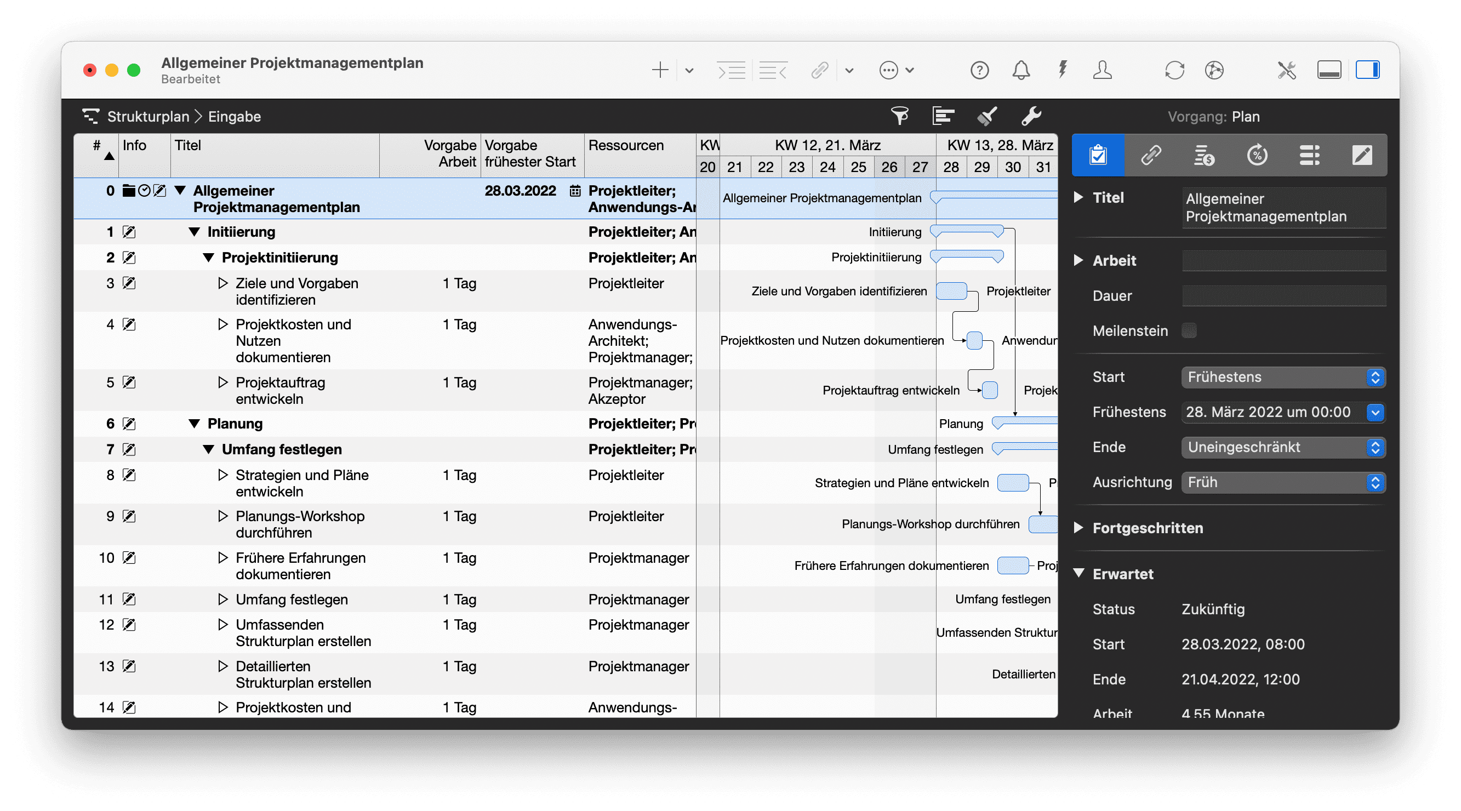Click the Strukturplan breadcrumb
Image resolution: width=1461 pixels, height=811 pixels.
tap(148, 117)
